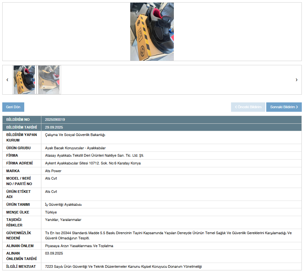Click the BİLDİRİM NO header label
Image resolution: width=306 pixels, height=271 pixels.
pyautogui.click(x=18, y=120)
